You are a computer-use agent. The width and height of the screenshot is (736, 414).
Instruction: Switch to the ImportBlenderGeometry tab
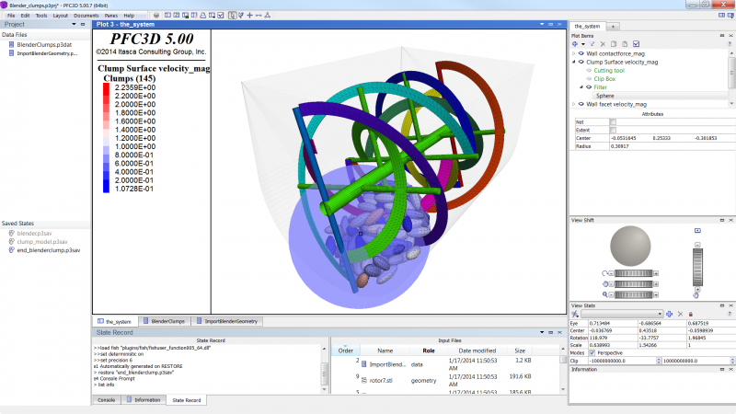[x=227, y=321]
